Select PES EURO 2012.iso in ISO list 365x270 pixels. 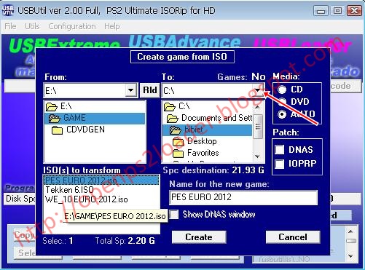point(101,180)
